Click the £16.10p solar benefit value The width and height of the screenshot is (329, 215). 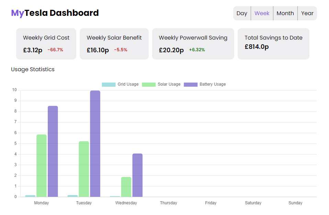tap(98, 50)
